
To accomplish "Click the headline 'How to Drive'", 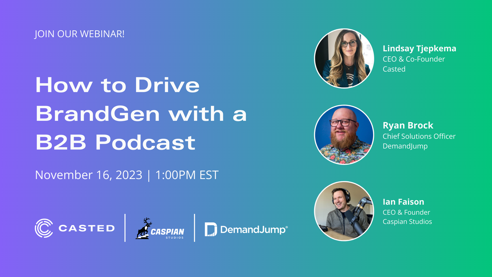I will coord(117,85).
